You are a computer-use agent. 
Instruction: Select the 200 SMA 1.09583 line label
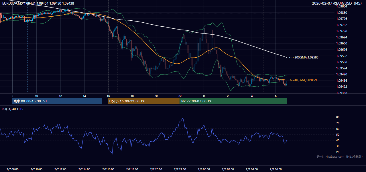point(304,57)
